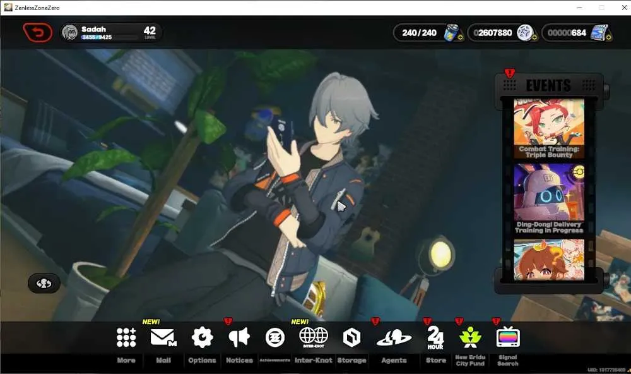
Task: Click the level 42 indicator
Action: (x=150, y=32)
